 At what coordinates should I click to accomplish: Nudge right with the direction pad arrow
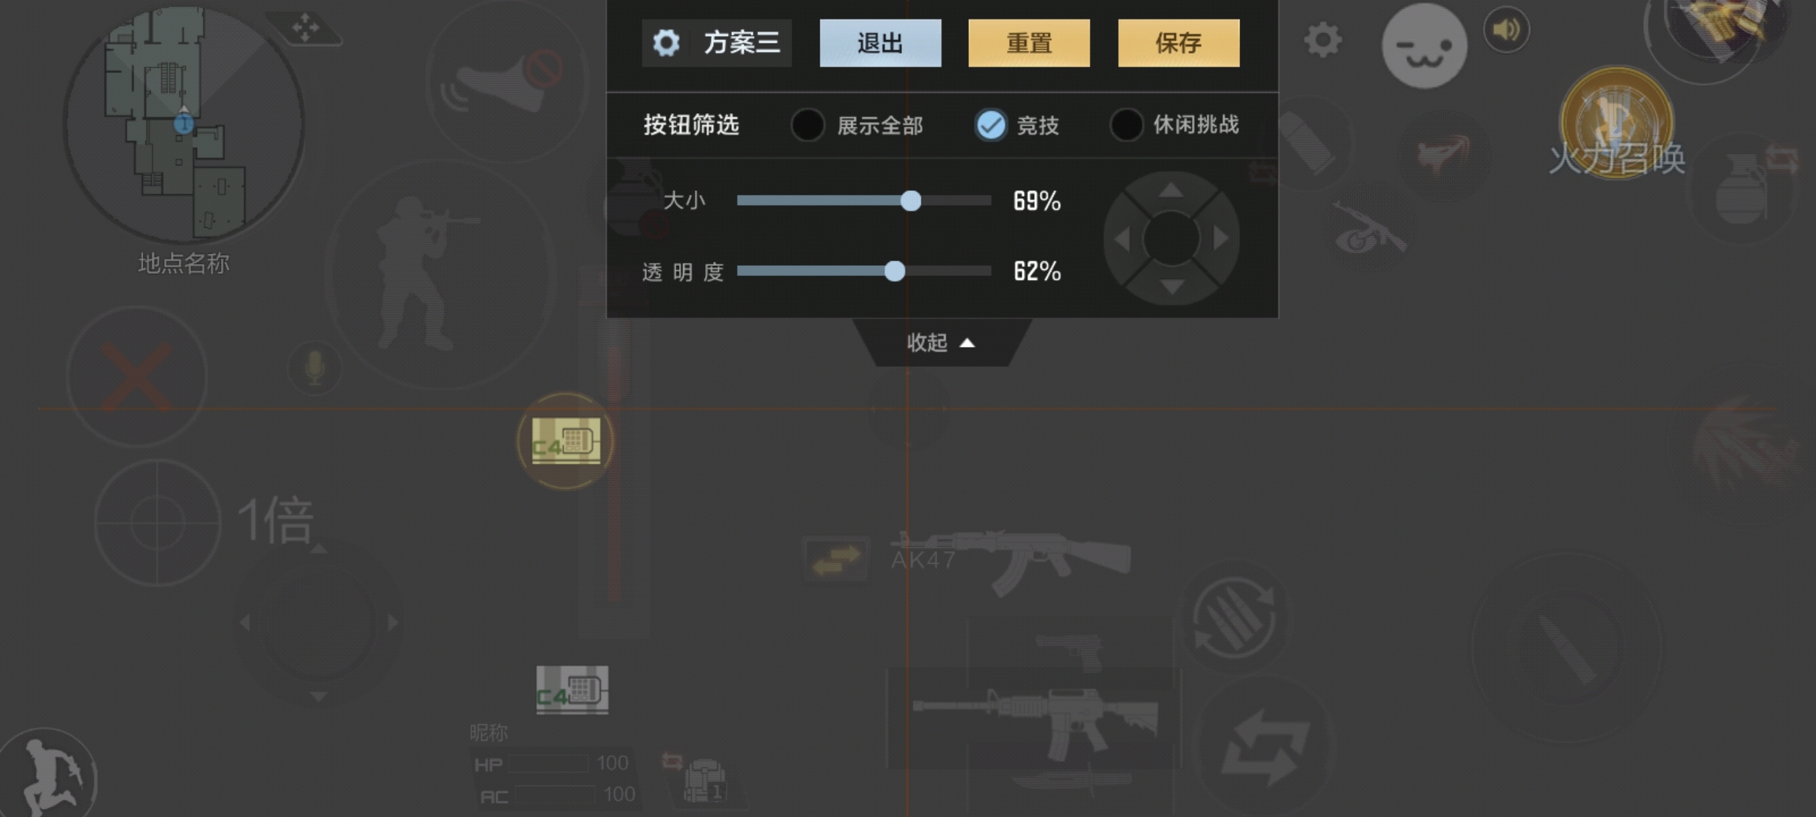tap(1219, 239)
